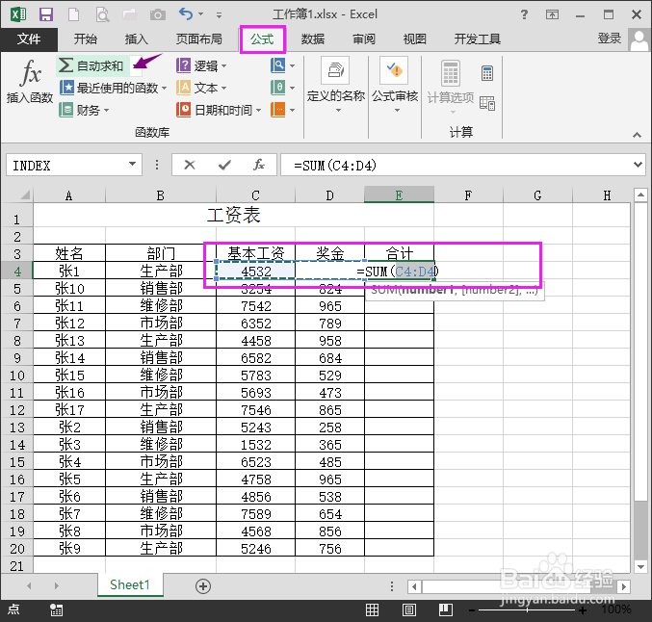652x622 pixels.
Task: Open the Name Box dropdown arrow
Action: [x=132, y=165]
